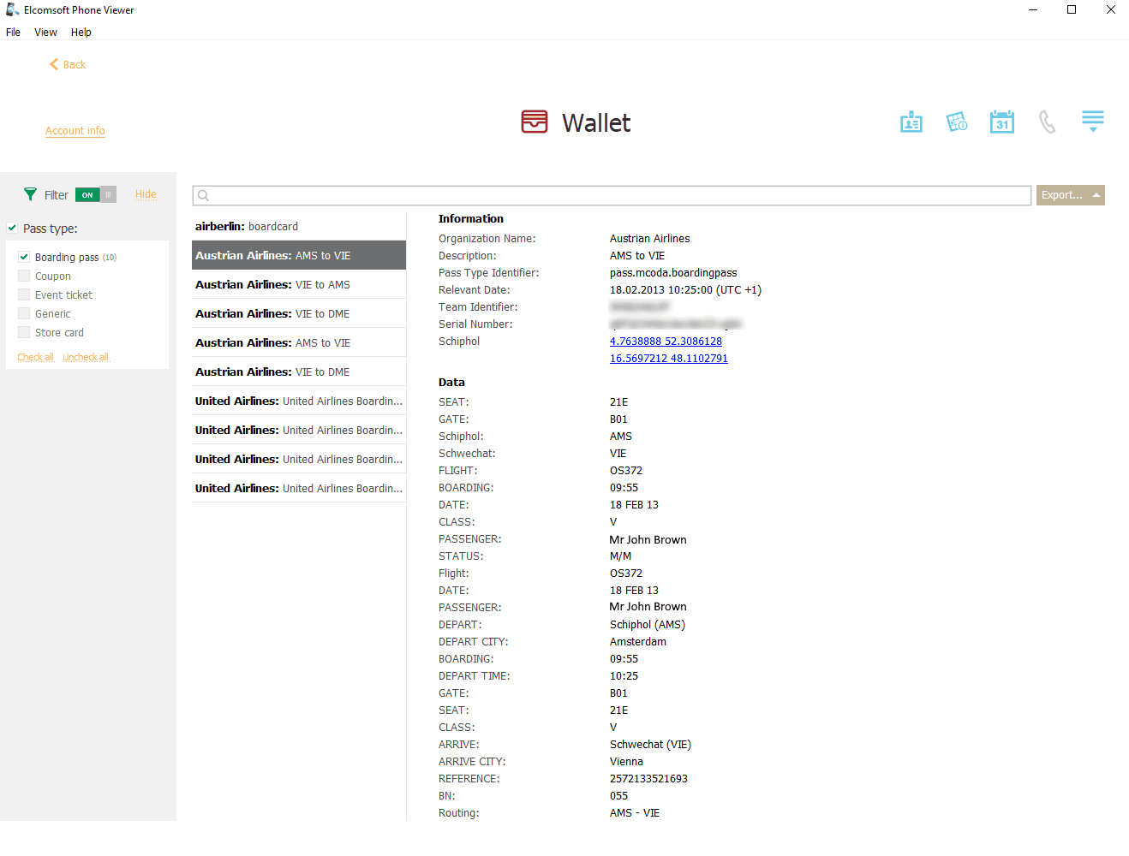The image size is (1129, 856).
Task: Switch the Filter toggle off
Action: (95, 195)
